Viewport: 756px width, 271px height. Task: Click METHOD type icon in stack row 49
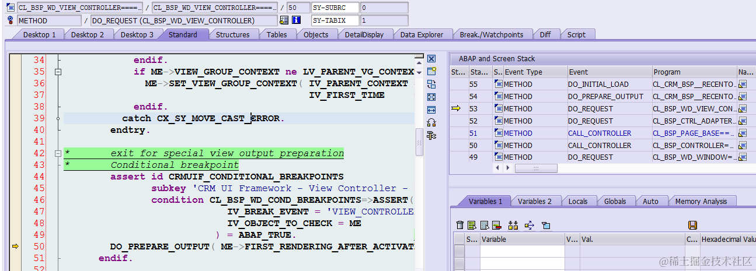pos(498,157)
